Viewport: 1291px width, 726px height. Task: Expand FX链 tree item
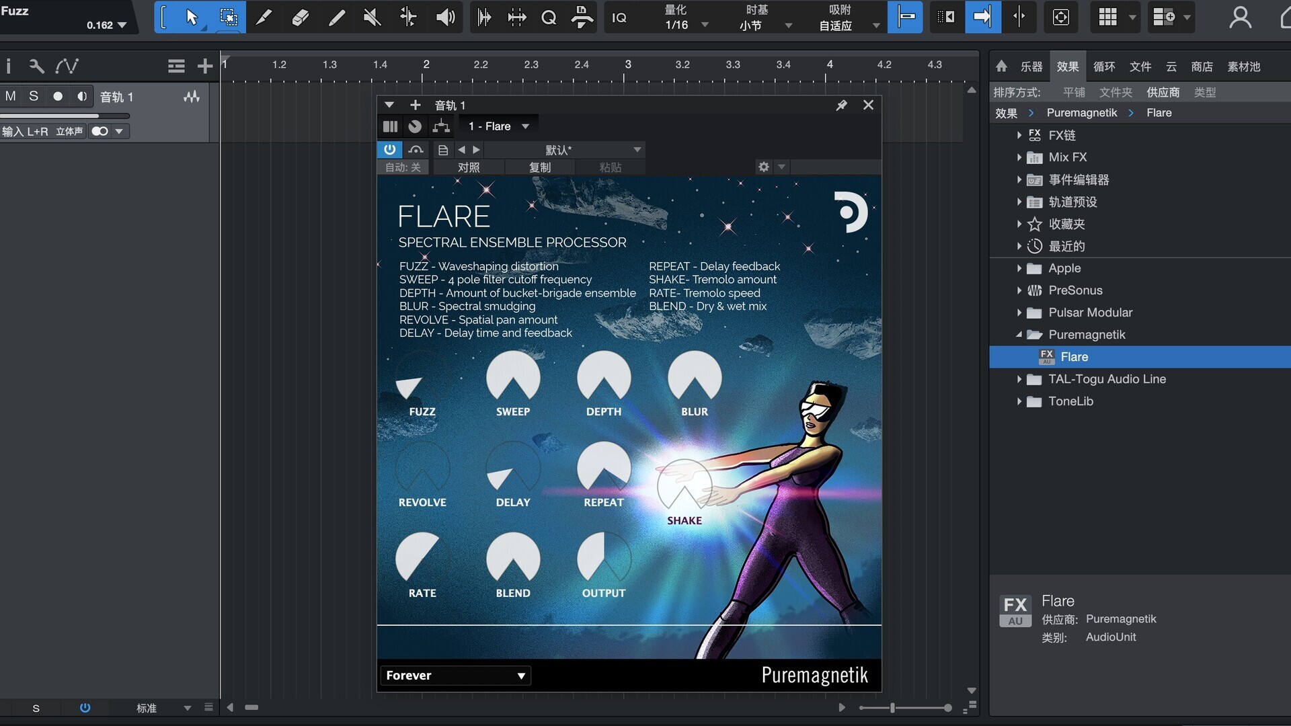pos(1019,135)
